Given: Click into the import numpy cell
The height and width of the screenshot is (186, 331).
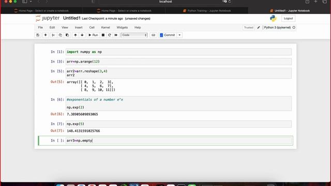Looking at the screenshot, I should [x=178, y=52].
